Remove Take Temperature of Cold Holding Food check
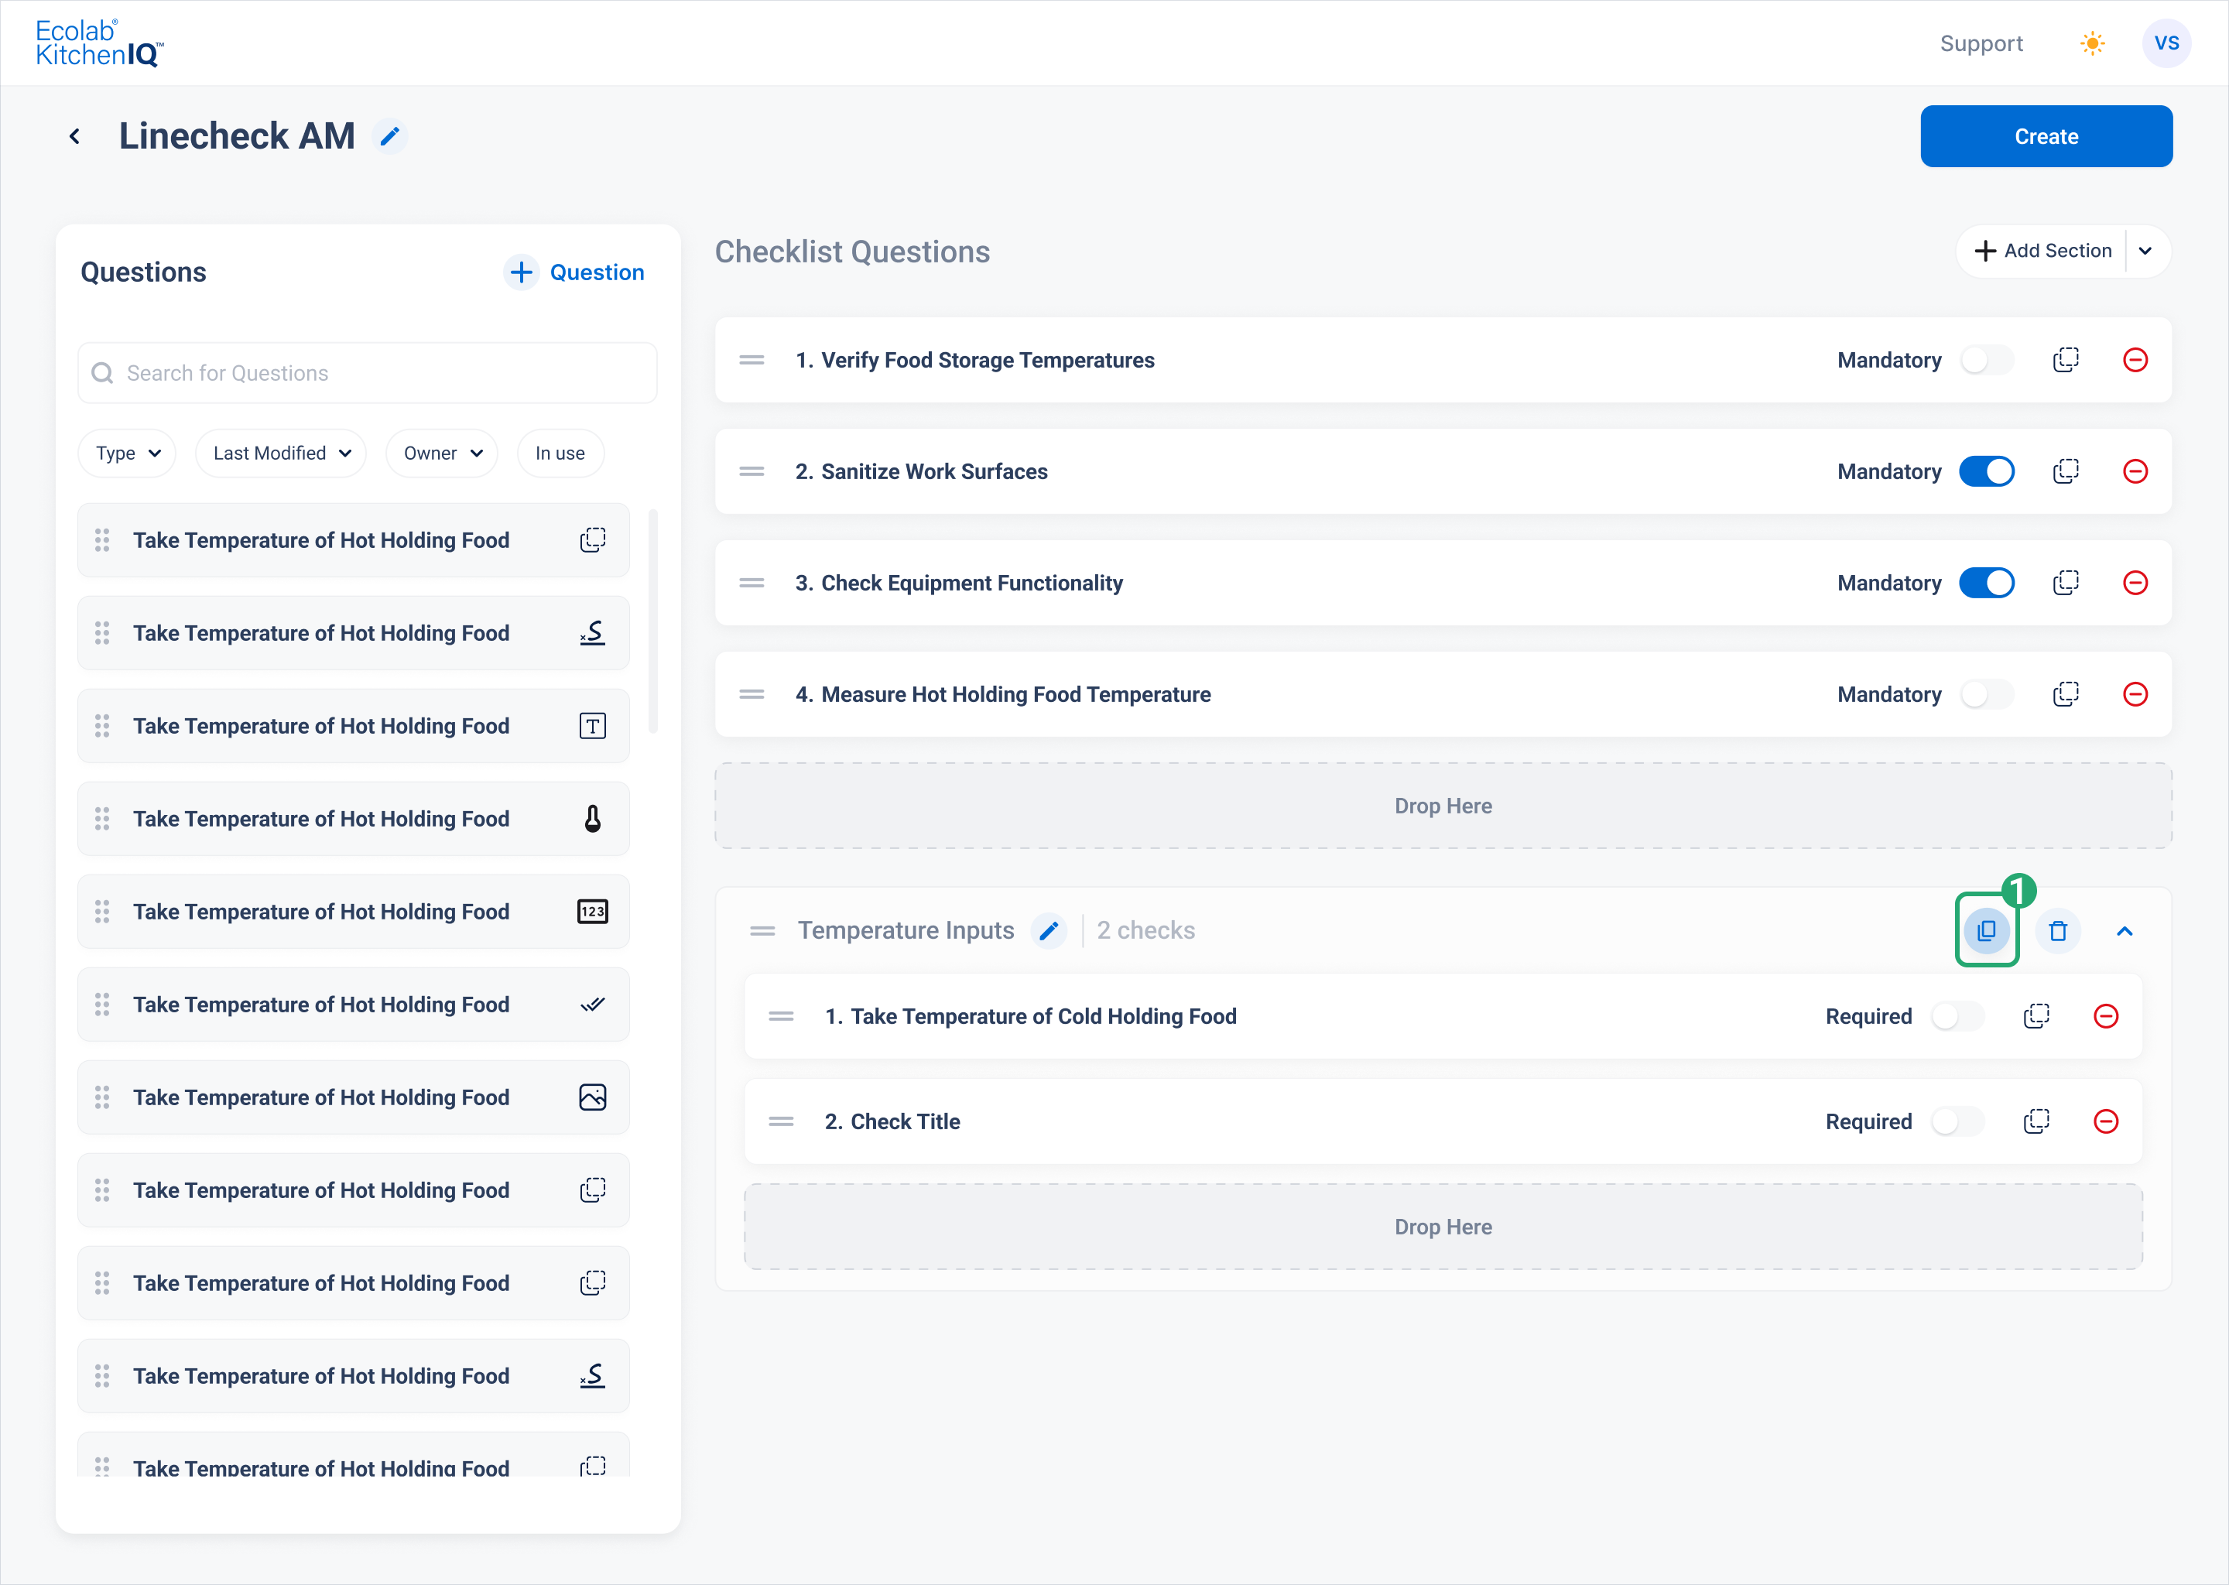This screenshot has width=2229, height=1585. (2106, 1016)
